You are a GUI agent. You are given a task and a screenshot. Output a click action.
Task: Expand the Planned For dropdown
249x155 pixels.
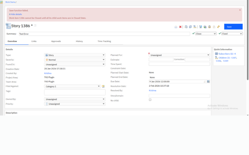[179, 55]
